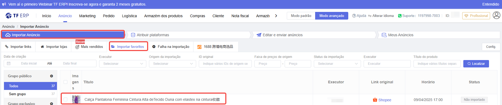
Task: Click the Meus Anúncios step icon
Action: pos(384,35)
